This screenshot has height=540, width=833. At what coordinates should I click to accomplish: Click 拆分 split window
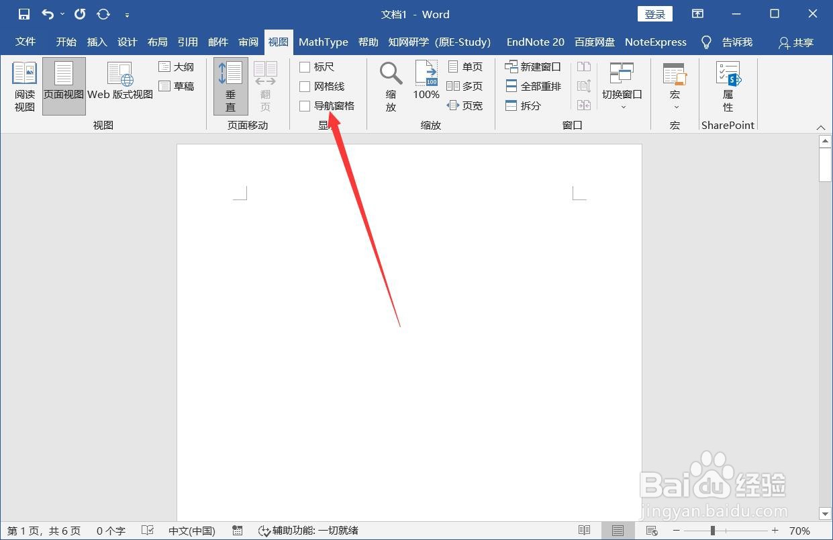(523, 105)
